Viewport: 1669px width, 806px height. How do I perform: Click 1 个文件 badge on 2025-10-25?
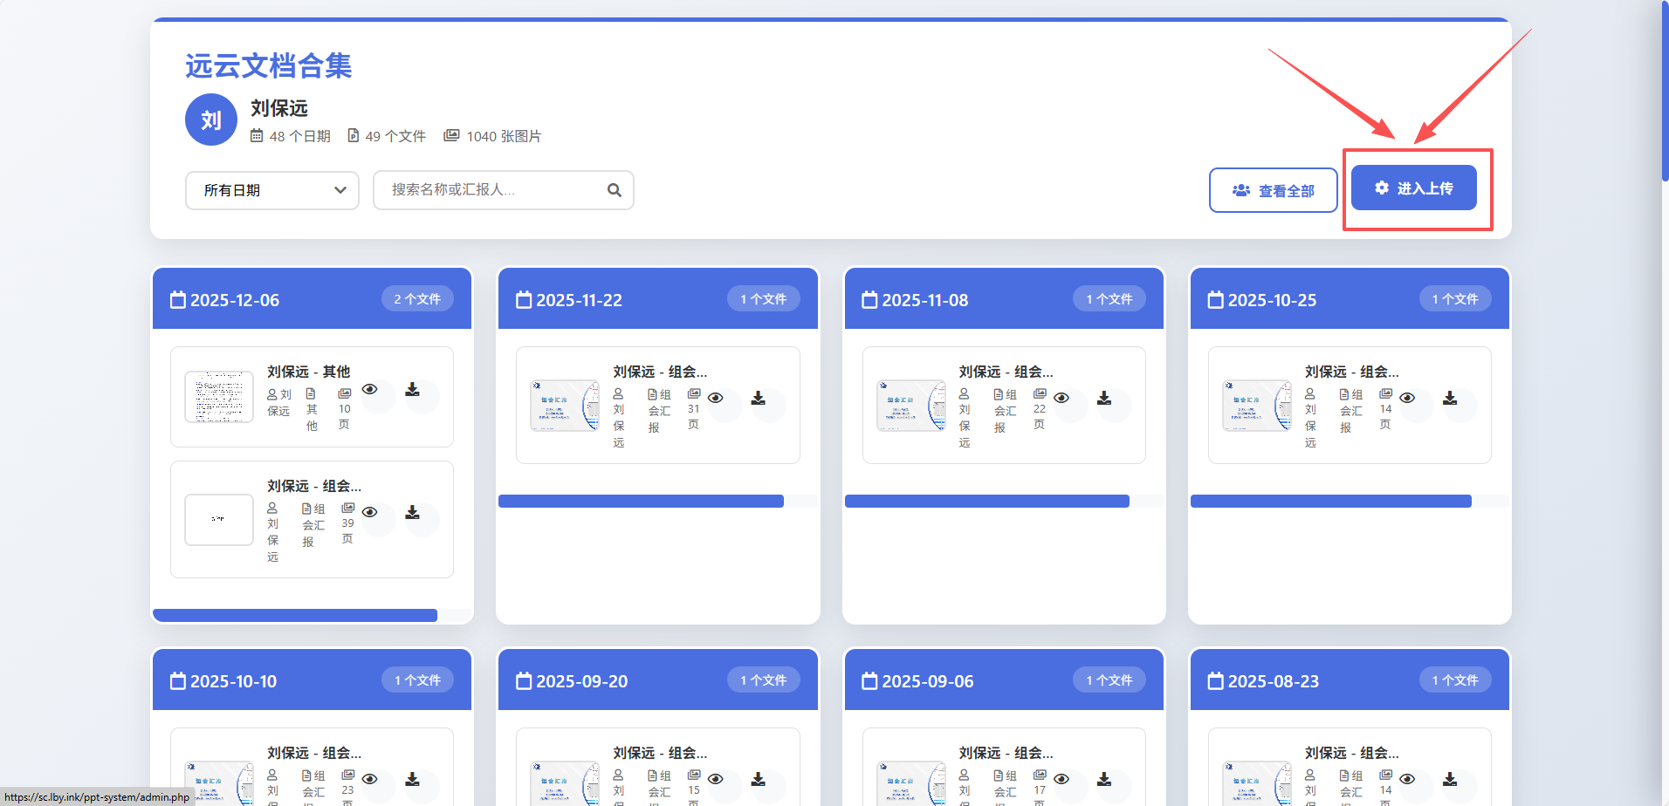coord(1455,298)
